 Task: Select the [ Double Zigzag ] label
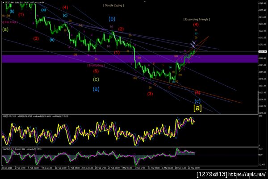pos(113,5)
